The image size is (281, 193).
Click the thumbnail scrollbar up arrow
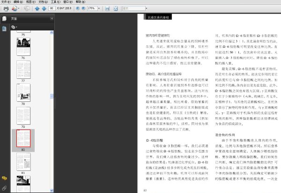[52, 32]
